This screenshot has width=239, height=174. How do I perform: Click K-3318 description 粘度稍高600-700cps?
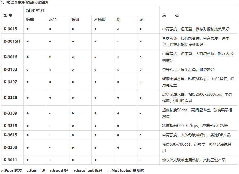pos(195,126)
